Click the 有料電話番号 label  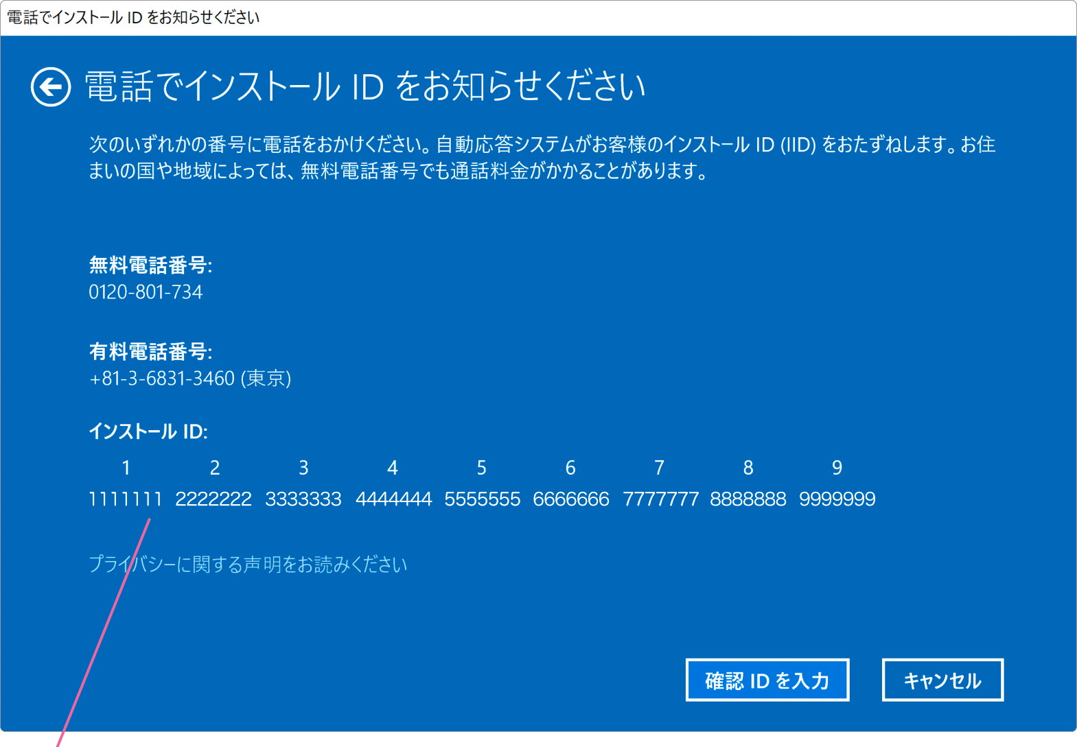(x=150, y=352)
